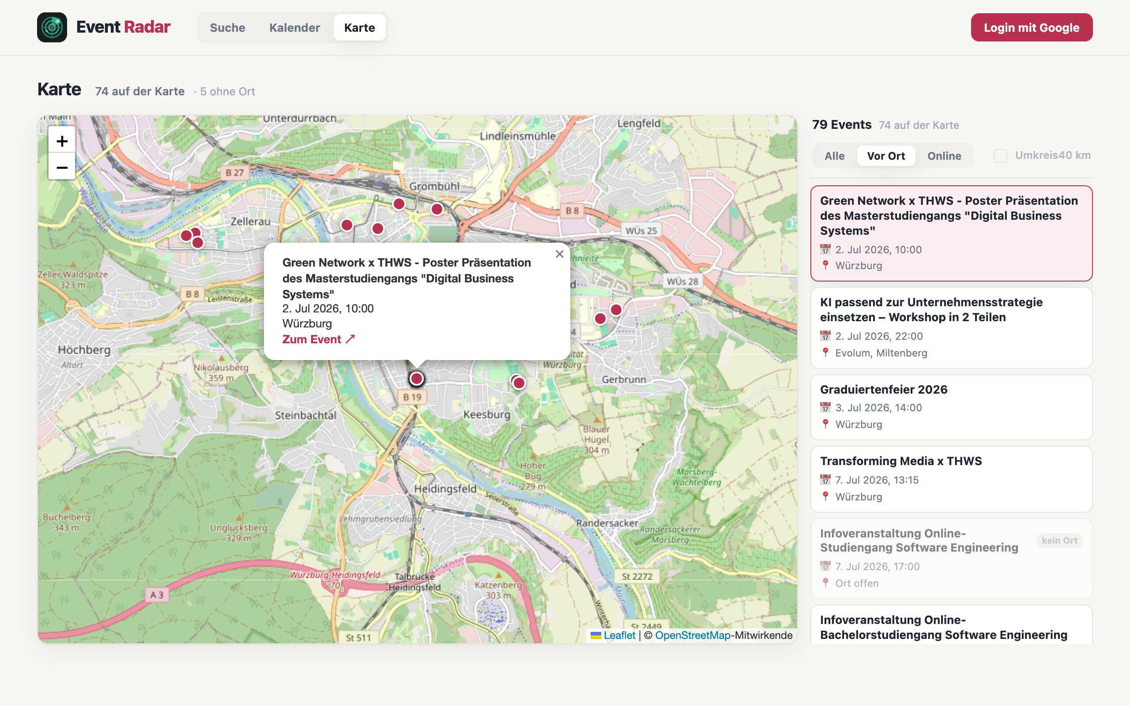Click Randersacker label on the map
This screenshot has height=706, width=1130.
[606, 523]
